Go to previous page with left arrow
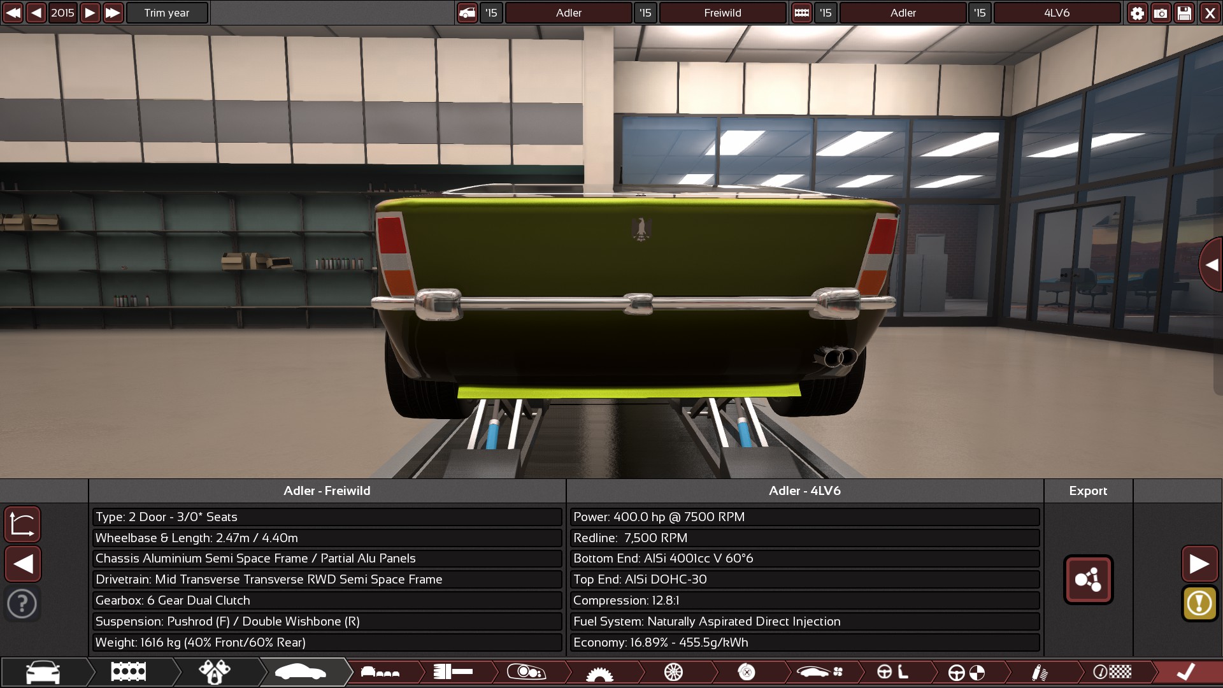1223x688 pixels. (x=23, y=564)
